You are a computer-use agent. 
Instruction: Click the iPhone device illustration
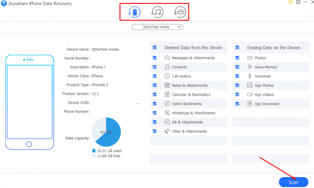coord(30,102)
